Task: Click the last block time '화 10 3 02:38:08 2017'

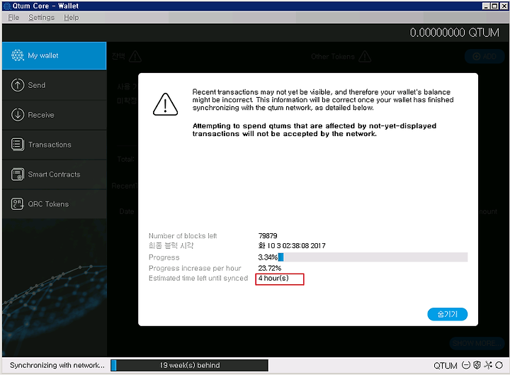Action: 292,246
